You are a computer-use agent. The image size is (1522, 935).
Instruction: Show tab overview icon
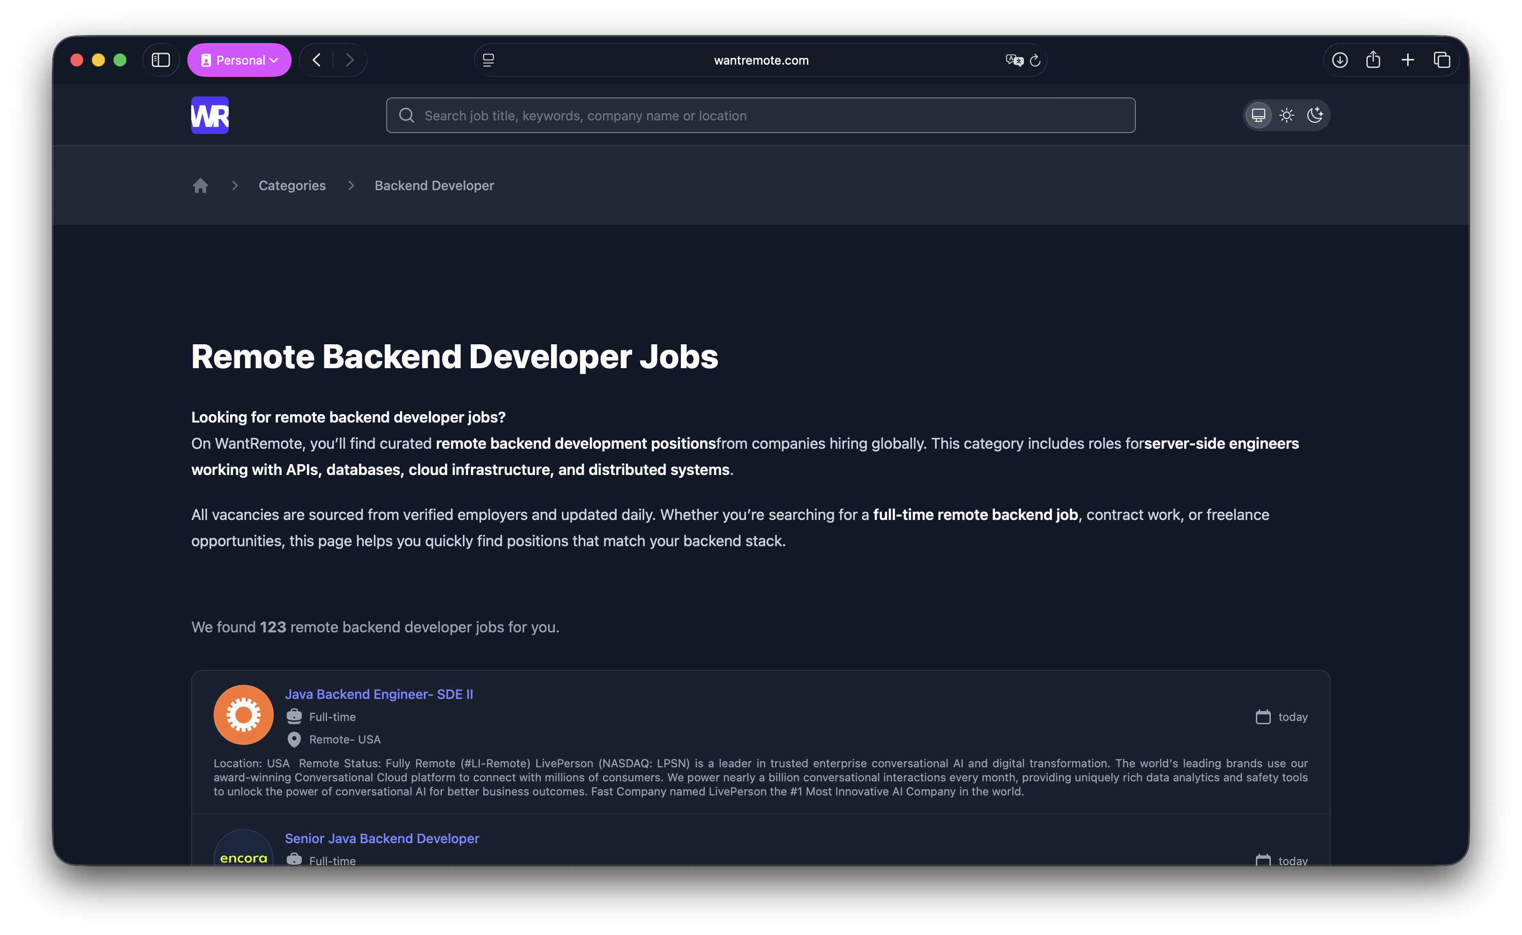(x=1441, y=60)
